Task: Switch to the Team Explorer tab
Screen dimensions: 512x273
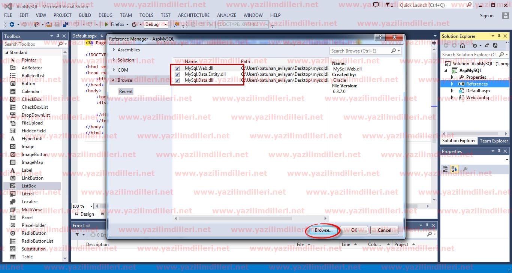Action: coord(494,141)
